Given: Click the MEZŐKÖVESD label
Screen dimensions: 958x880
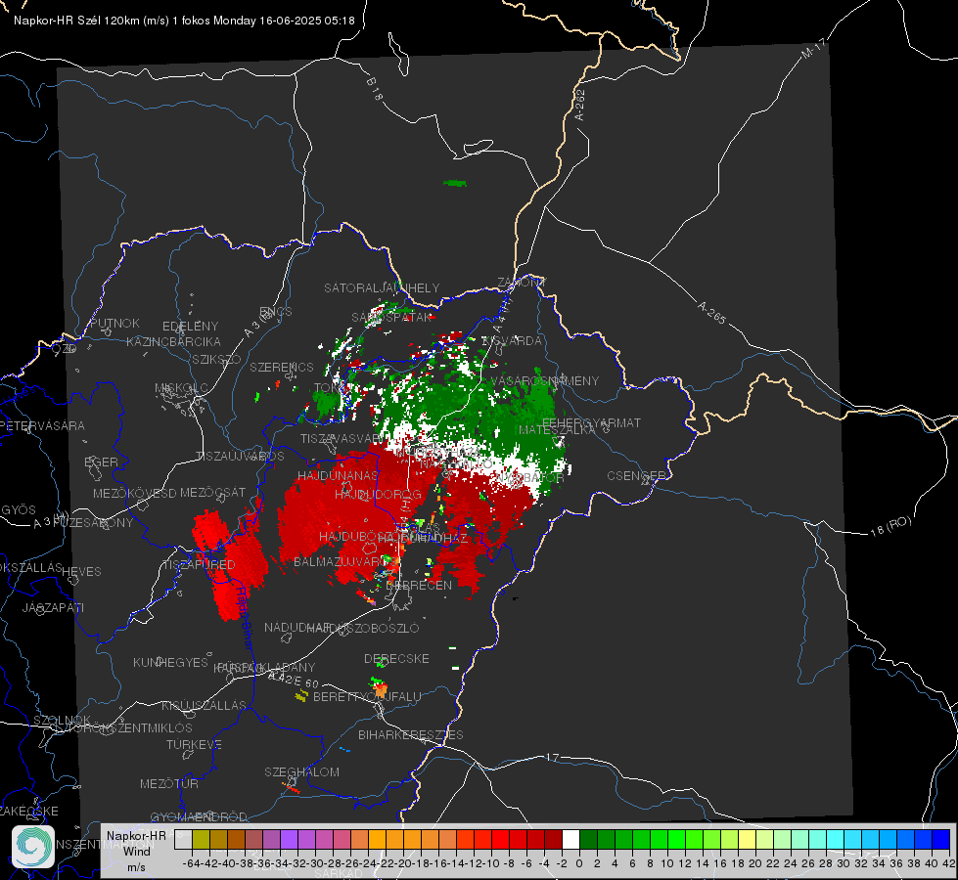Looking at the screenshot, I should coord(134,493).
